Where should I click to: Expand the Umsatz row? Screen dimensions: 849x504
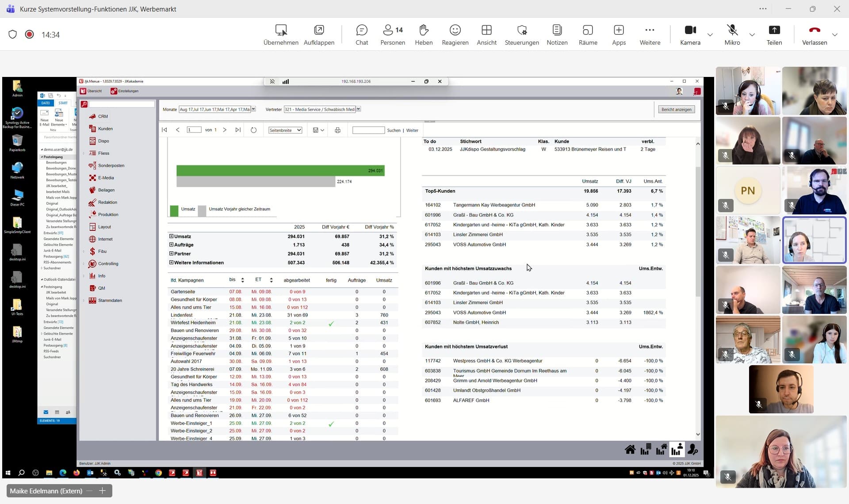[x=171, y=237]
